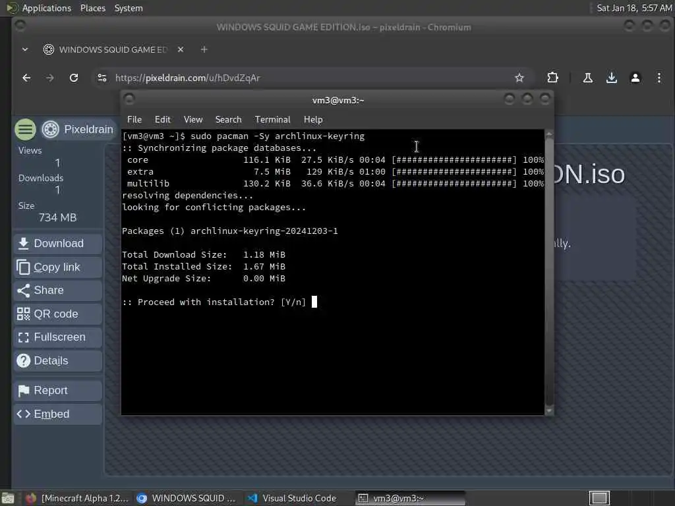This screenshot has height=506, width=675.
Task: Open terminal Edit menu
Action: tap(163, 120)
